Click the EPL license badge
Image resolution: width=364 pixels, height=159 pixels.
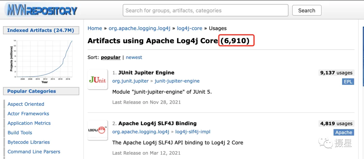pyautogui.click(x=348, y=82)
